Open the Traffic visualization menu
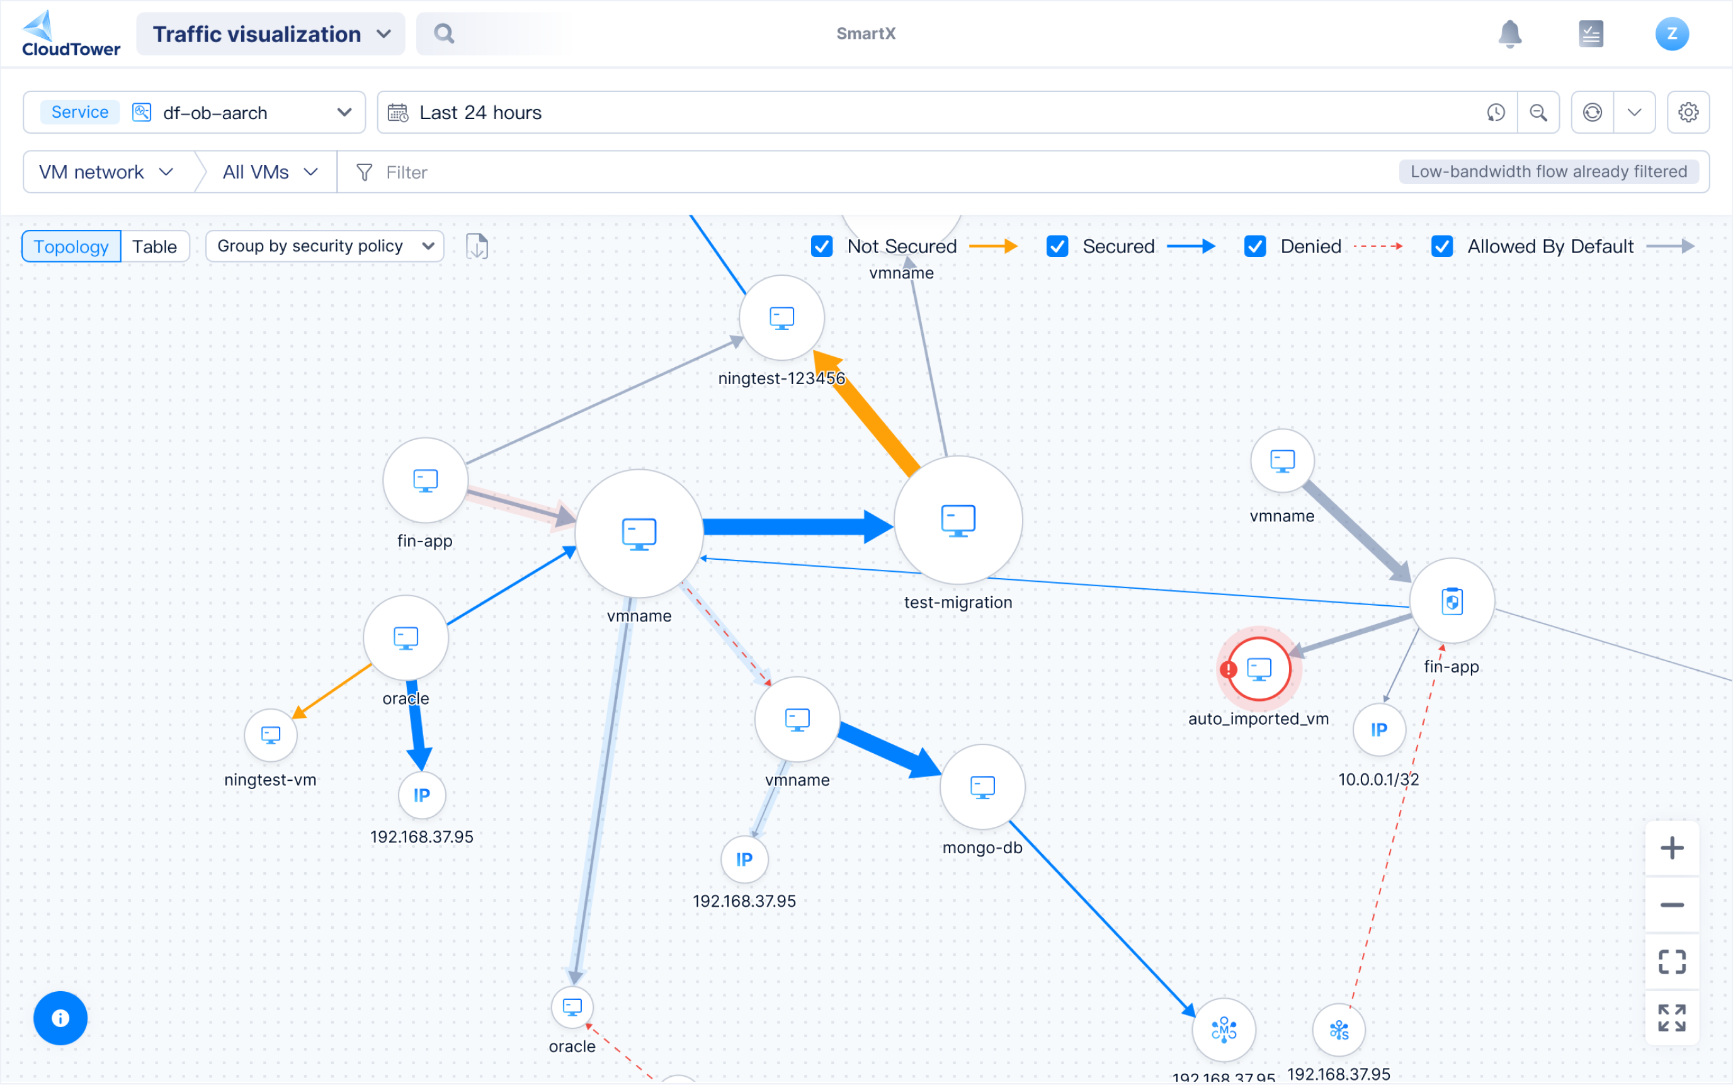 click(271, 34)
